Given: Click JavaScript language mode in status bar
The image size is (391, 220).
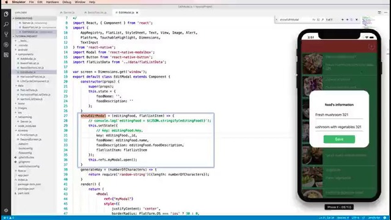Looking at the screenshot, I should (373, 218).
